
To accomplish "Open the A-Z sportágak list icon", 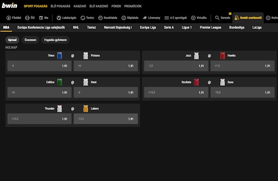I will 166,18.
